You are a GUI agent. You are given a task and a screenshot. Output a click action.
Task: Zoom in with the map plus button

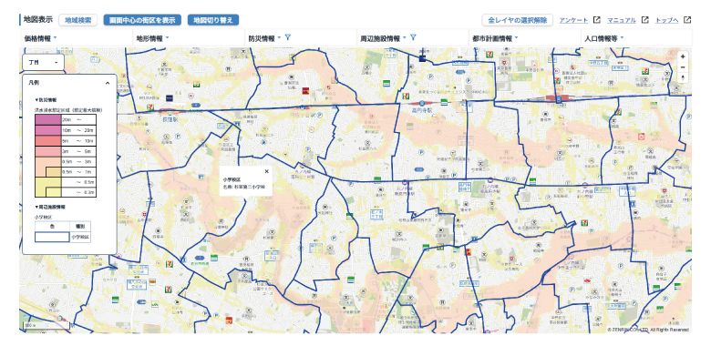pyautogui.click(x=683, y=56)
